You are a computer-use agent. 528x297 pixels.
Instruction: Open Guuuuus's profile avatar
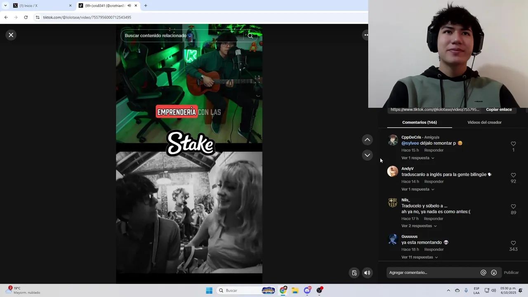click(393, 239)
